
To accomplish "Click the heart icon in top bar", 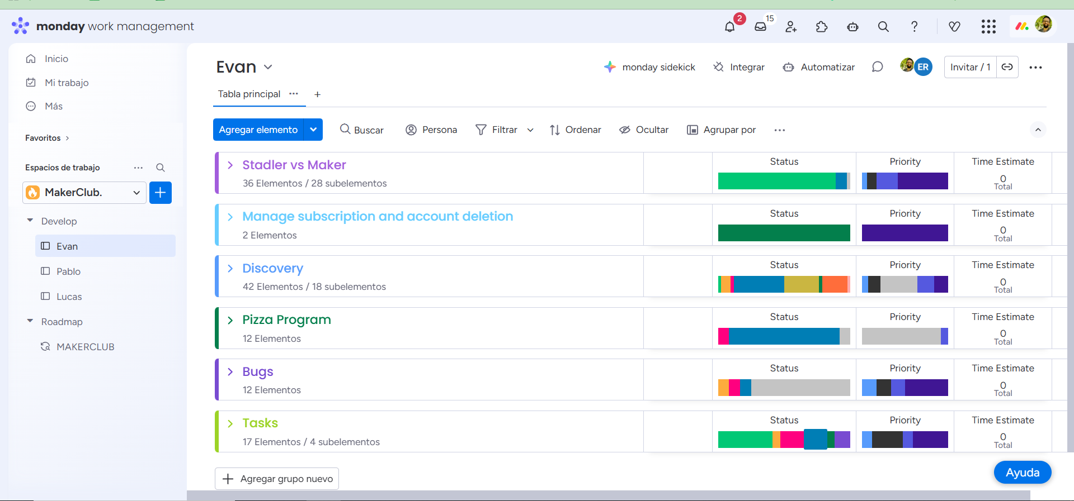I will 954,26.
